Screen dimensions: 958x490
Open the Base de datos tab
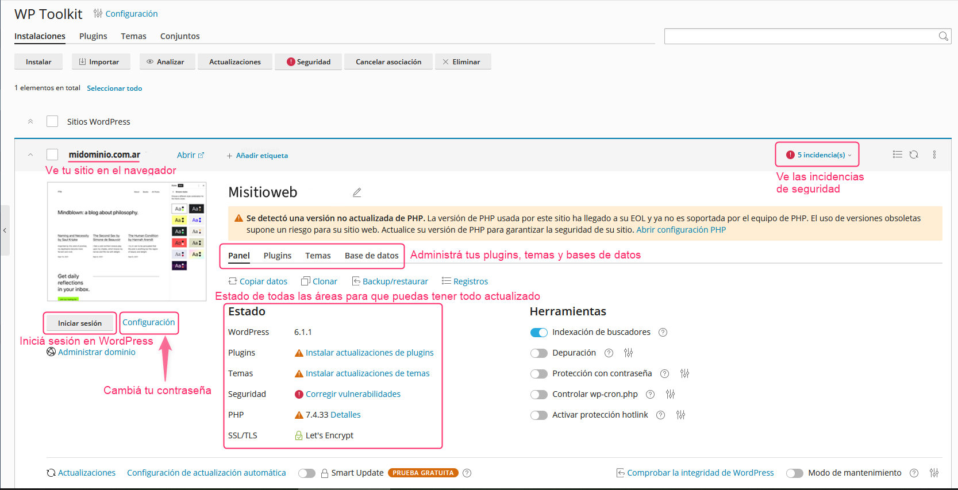(372, 256)
